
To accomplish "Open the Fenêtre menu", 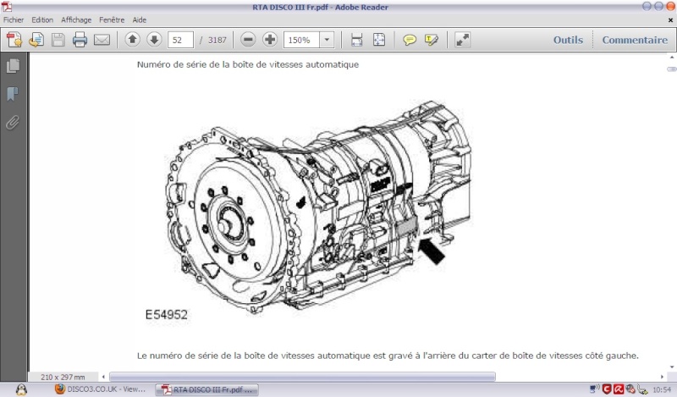I will click(112, 19).
